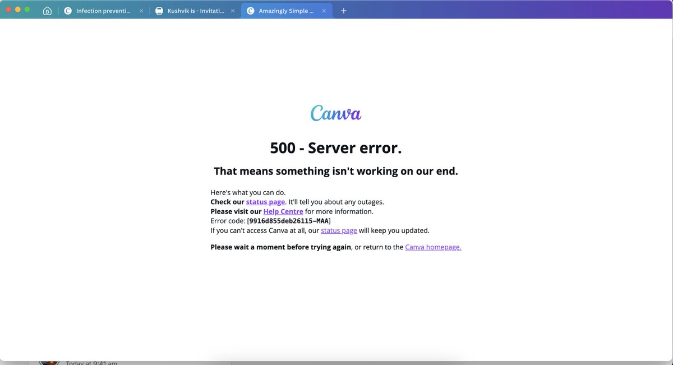
Task: Click "Please wait a moment before trying again"
Action: pos(280,247)
